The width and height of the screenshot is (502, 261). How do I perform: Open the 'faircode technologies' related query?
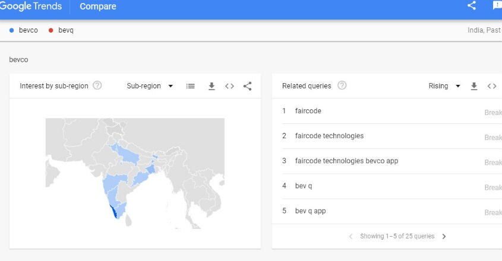pyautogui.click(x=330, y=136)
